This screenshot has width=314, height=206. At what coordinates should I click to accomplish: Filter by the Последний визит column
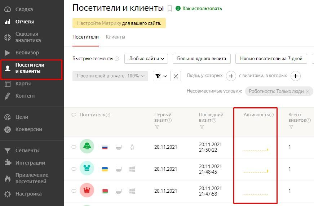202,127
